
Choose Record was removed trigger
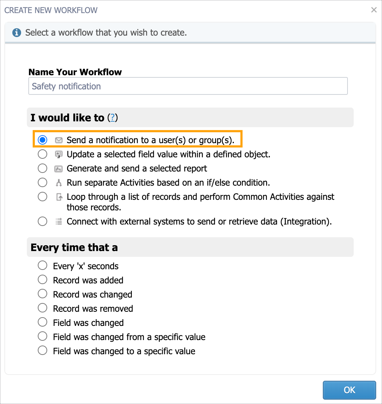[x=42, y=308]
